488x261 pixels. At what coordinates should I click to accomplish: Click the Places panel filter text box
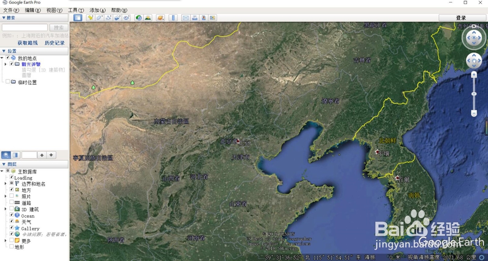(29, 155)
